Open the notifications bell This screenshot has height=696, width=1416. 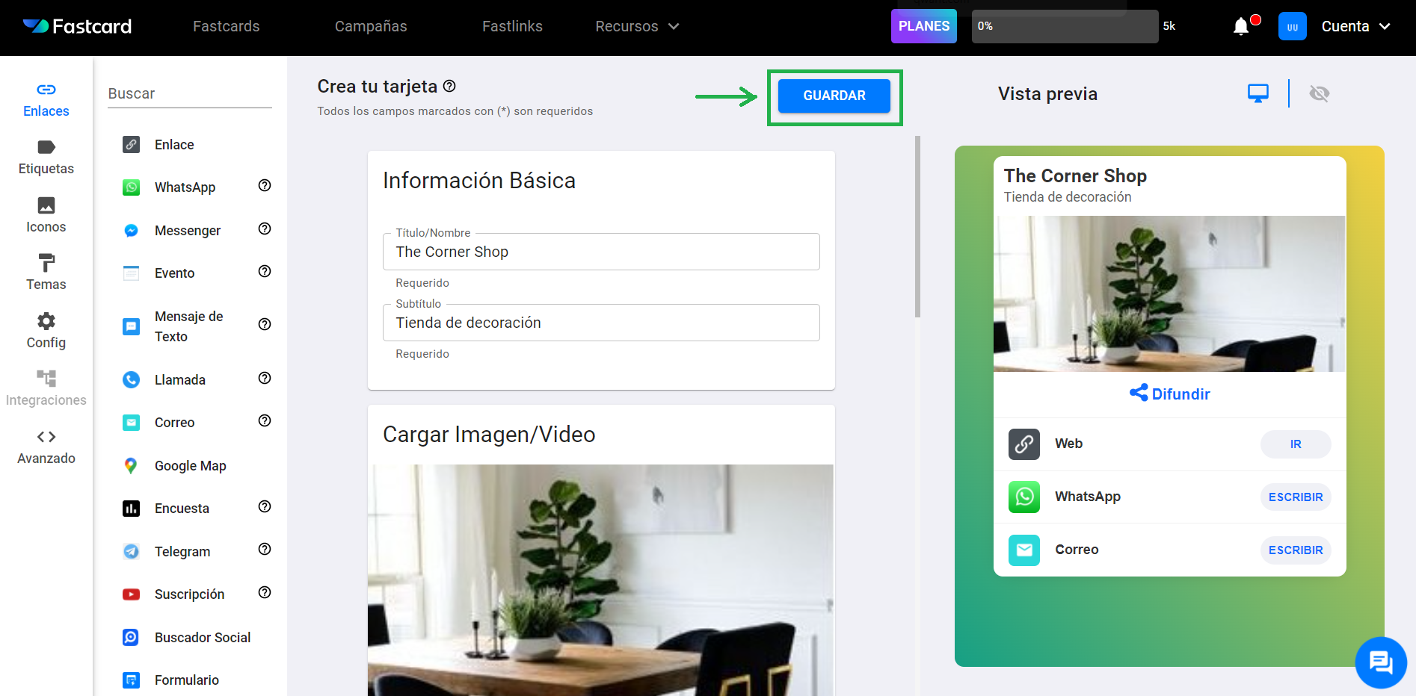click(1241, 26)
